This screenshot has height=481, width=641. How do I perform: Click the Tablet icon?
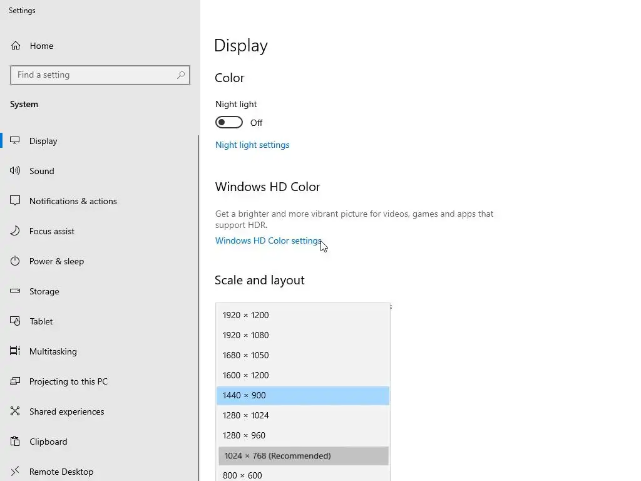[x=15, y=321]
